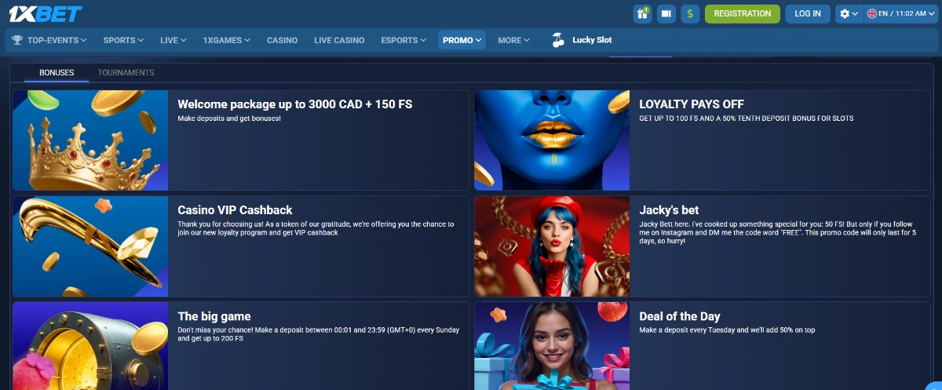Click the 'Thank you for choosing us!' description
The image size is (942, 390).
pos(316,228)
